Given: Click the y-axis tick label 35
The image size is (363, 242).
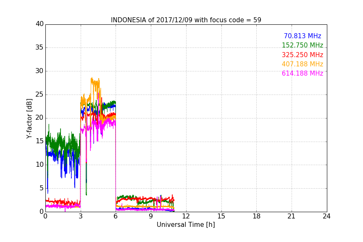Looking at the screenshot, I should click(39, 47).
